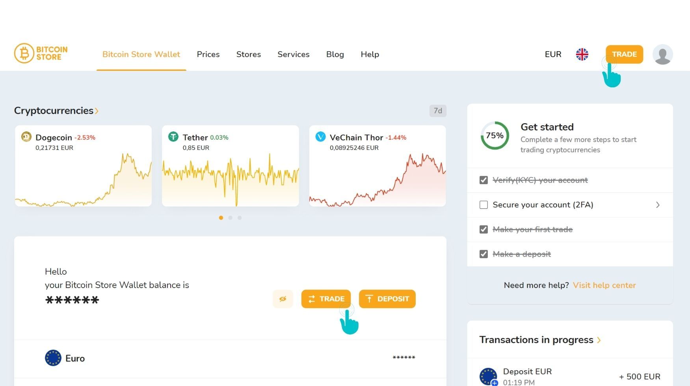The height and width of the screenshot is (386, 690).
Task: Follow the Visit help center link
Action: 604,285
